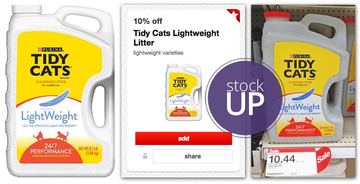The width and height of the screenshot is (360, 184).
Task: Click the lightweight varieties subtitle
Action: [158, 53]
